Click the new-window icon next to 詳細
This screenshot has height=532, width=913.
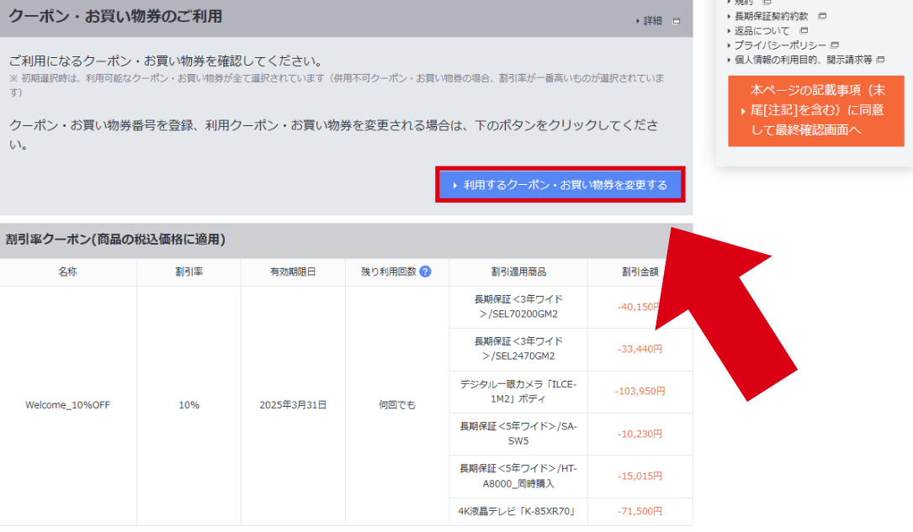677,21
